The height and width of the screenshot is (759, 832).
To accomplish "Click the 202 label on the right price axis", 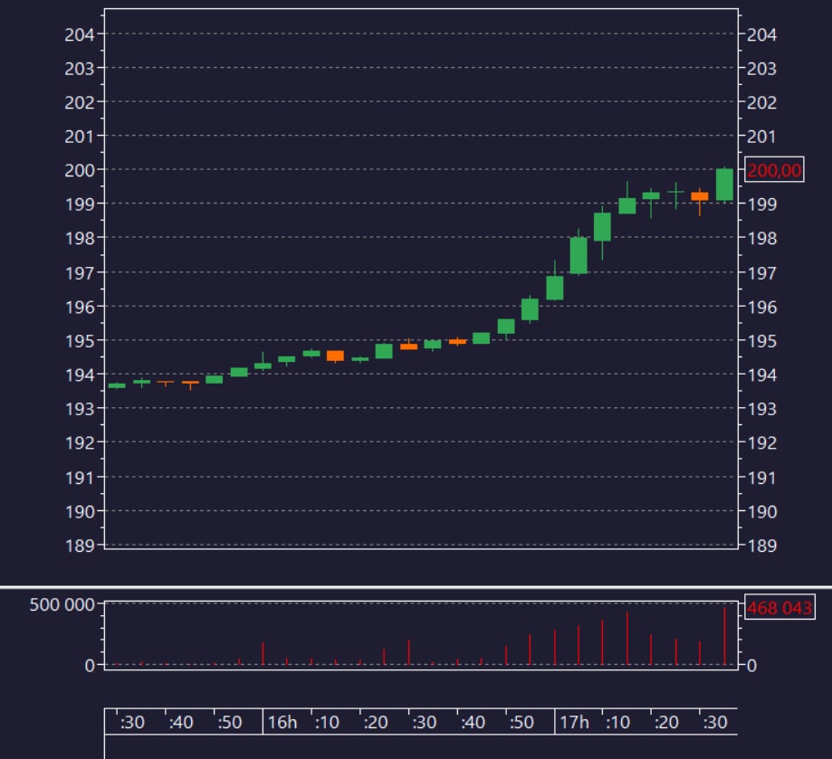I will [762, 102].
